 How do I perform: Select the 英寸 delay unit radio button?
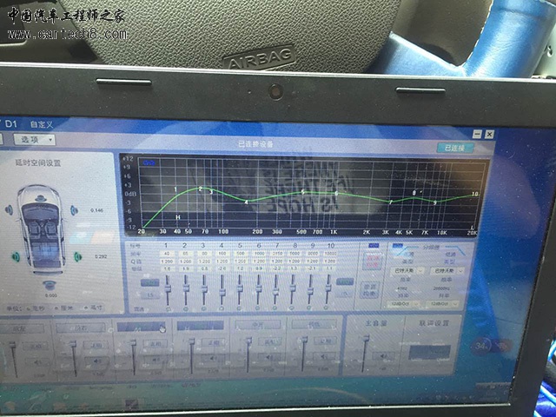(86, 308)
